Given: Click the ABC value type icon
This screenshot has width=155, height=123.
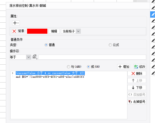Looking at the screenshot, I should 35,57.
